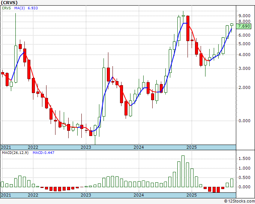The image size is (255, 204).
Task: Click 2021 on the price chart timeline
Action: pos(6,147)
